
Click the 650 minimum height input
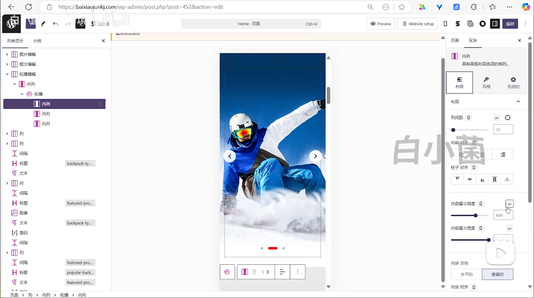(x=503, y=215)
